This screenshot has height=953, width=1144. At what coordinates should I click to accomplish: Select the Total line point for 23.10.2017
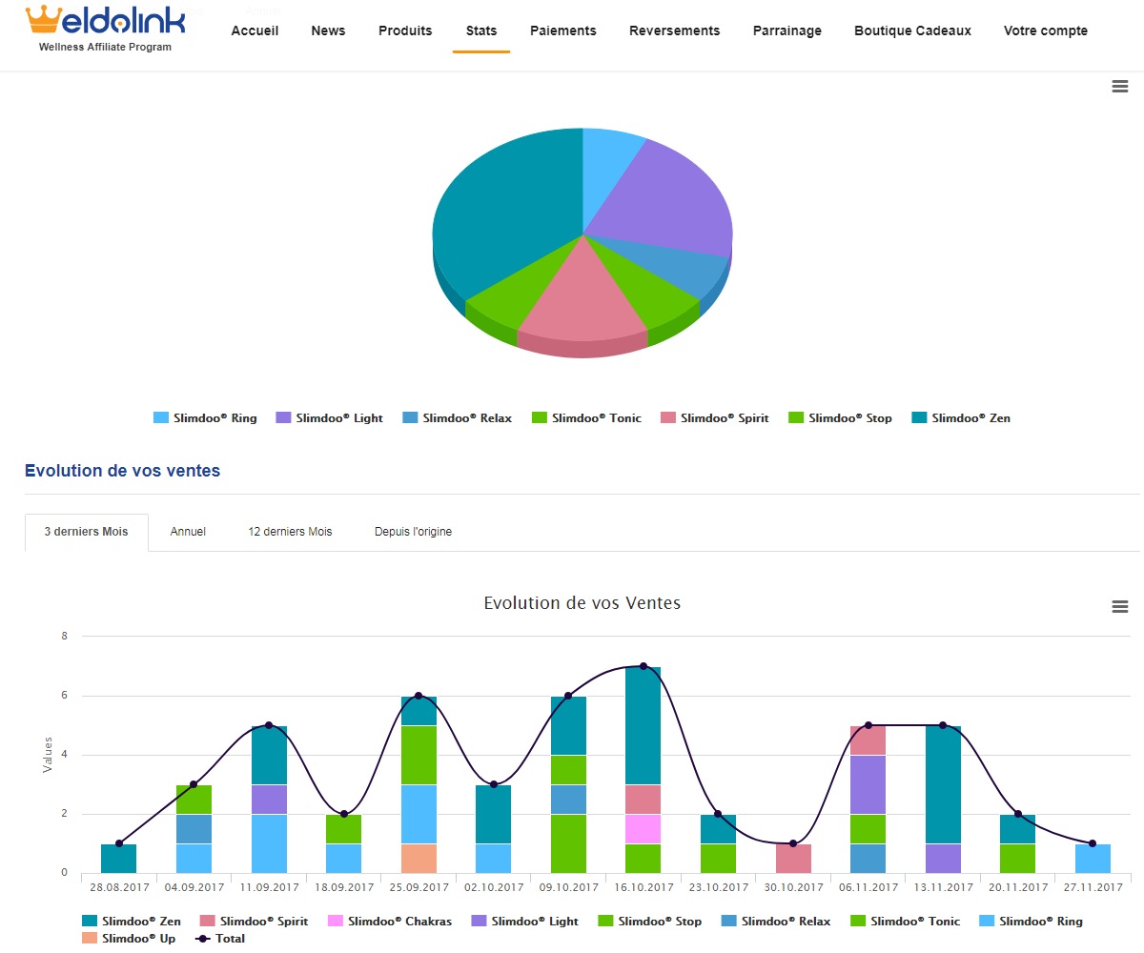[x=718, y=814]
